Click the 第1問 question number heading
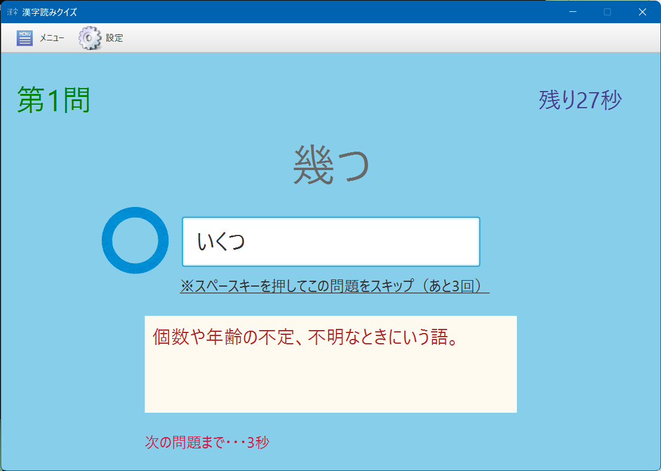The width and height of the screenshot is (661, 471). click(x=54, y=100)
